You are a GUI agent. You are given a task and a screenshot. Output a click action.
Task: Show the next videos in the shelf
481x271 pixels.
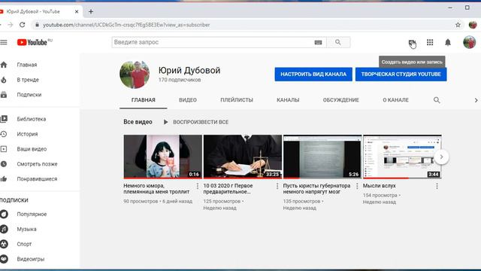coord(441,157)
